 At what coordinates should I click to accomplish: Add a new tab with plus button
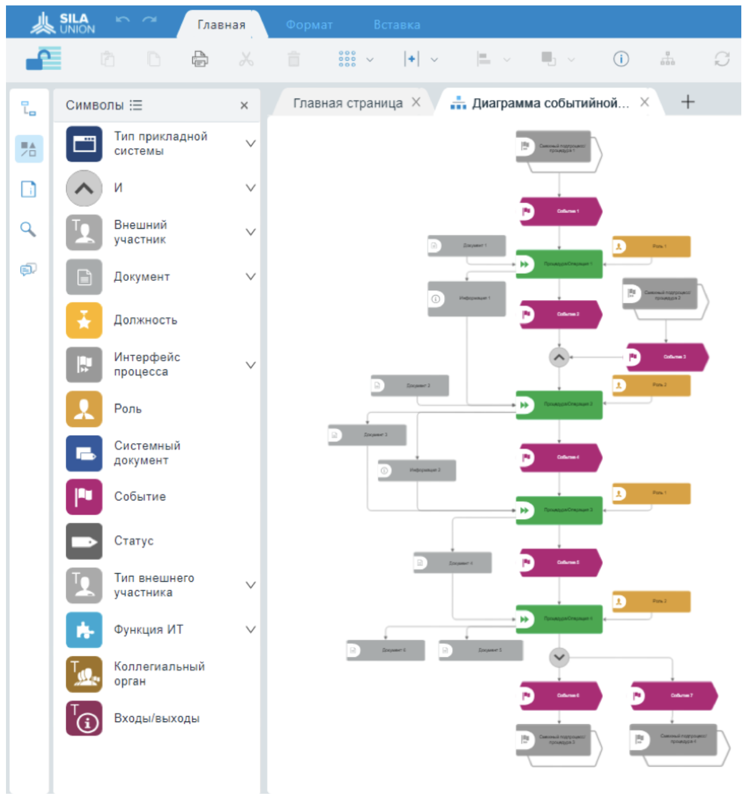click(687, 102)
